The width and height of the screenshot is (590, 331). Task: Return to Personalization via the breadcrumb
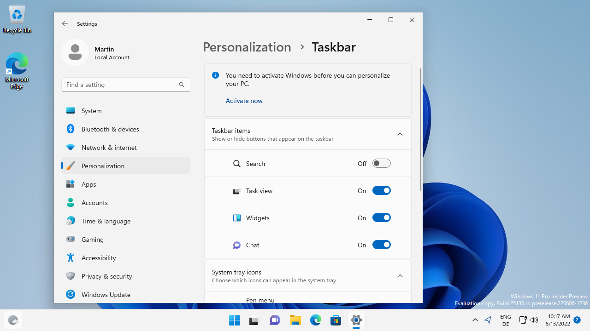click(x=247, y=47)
